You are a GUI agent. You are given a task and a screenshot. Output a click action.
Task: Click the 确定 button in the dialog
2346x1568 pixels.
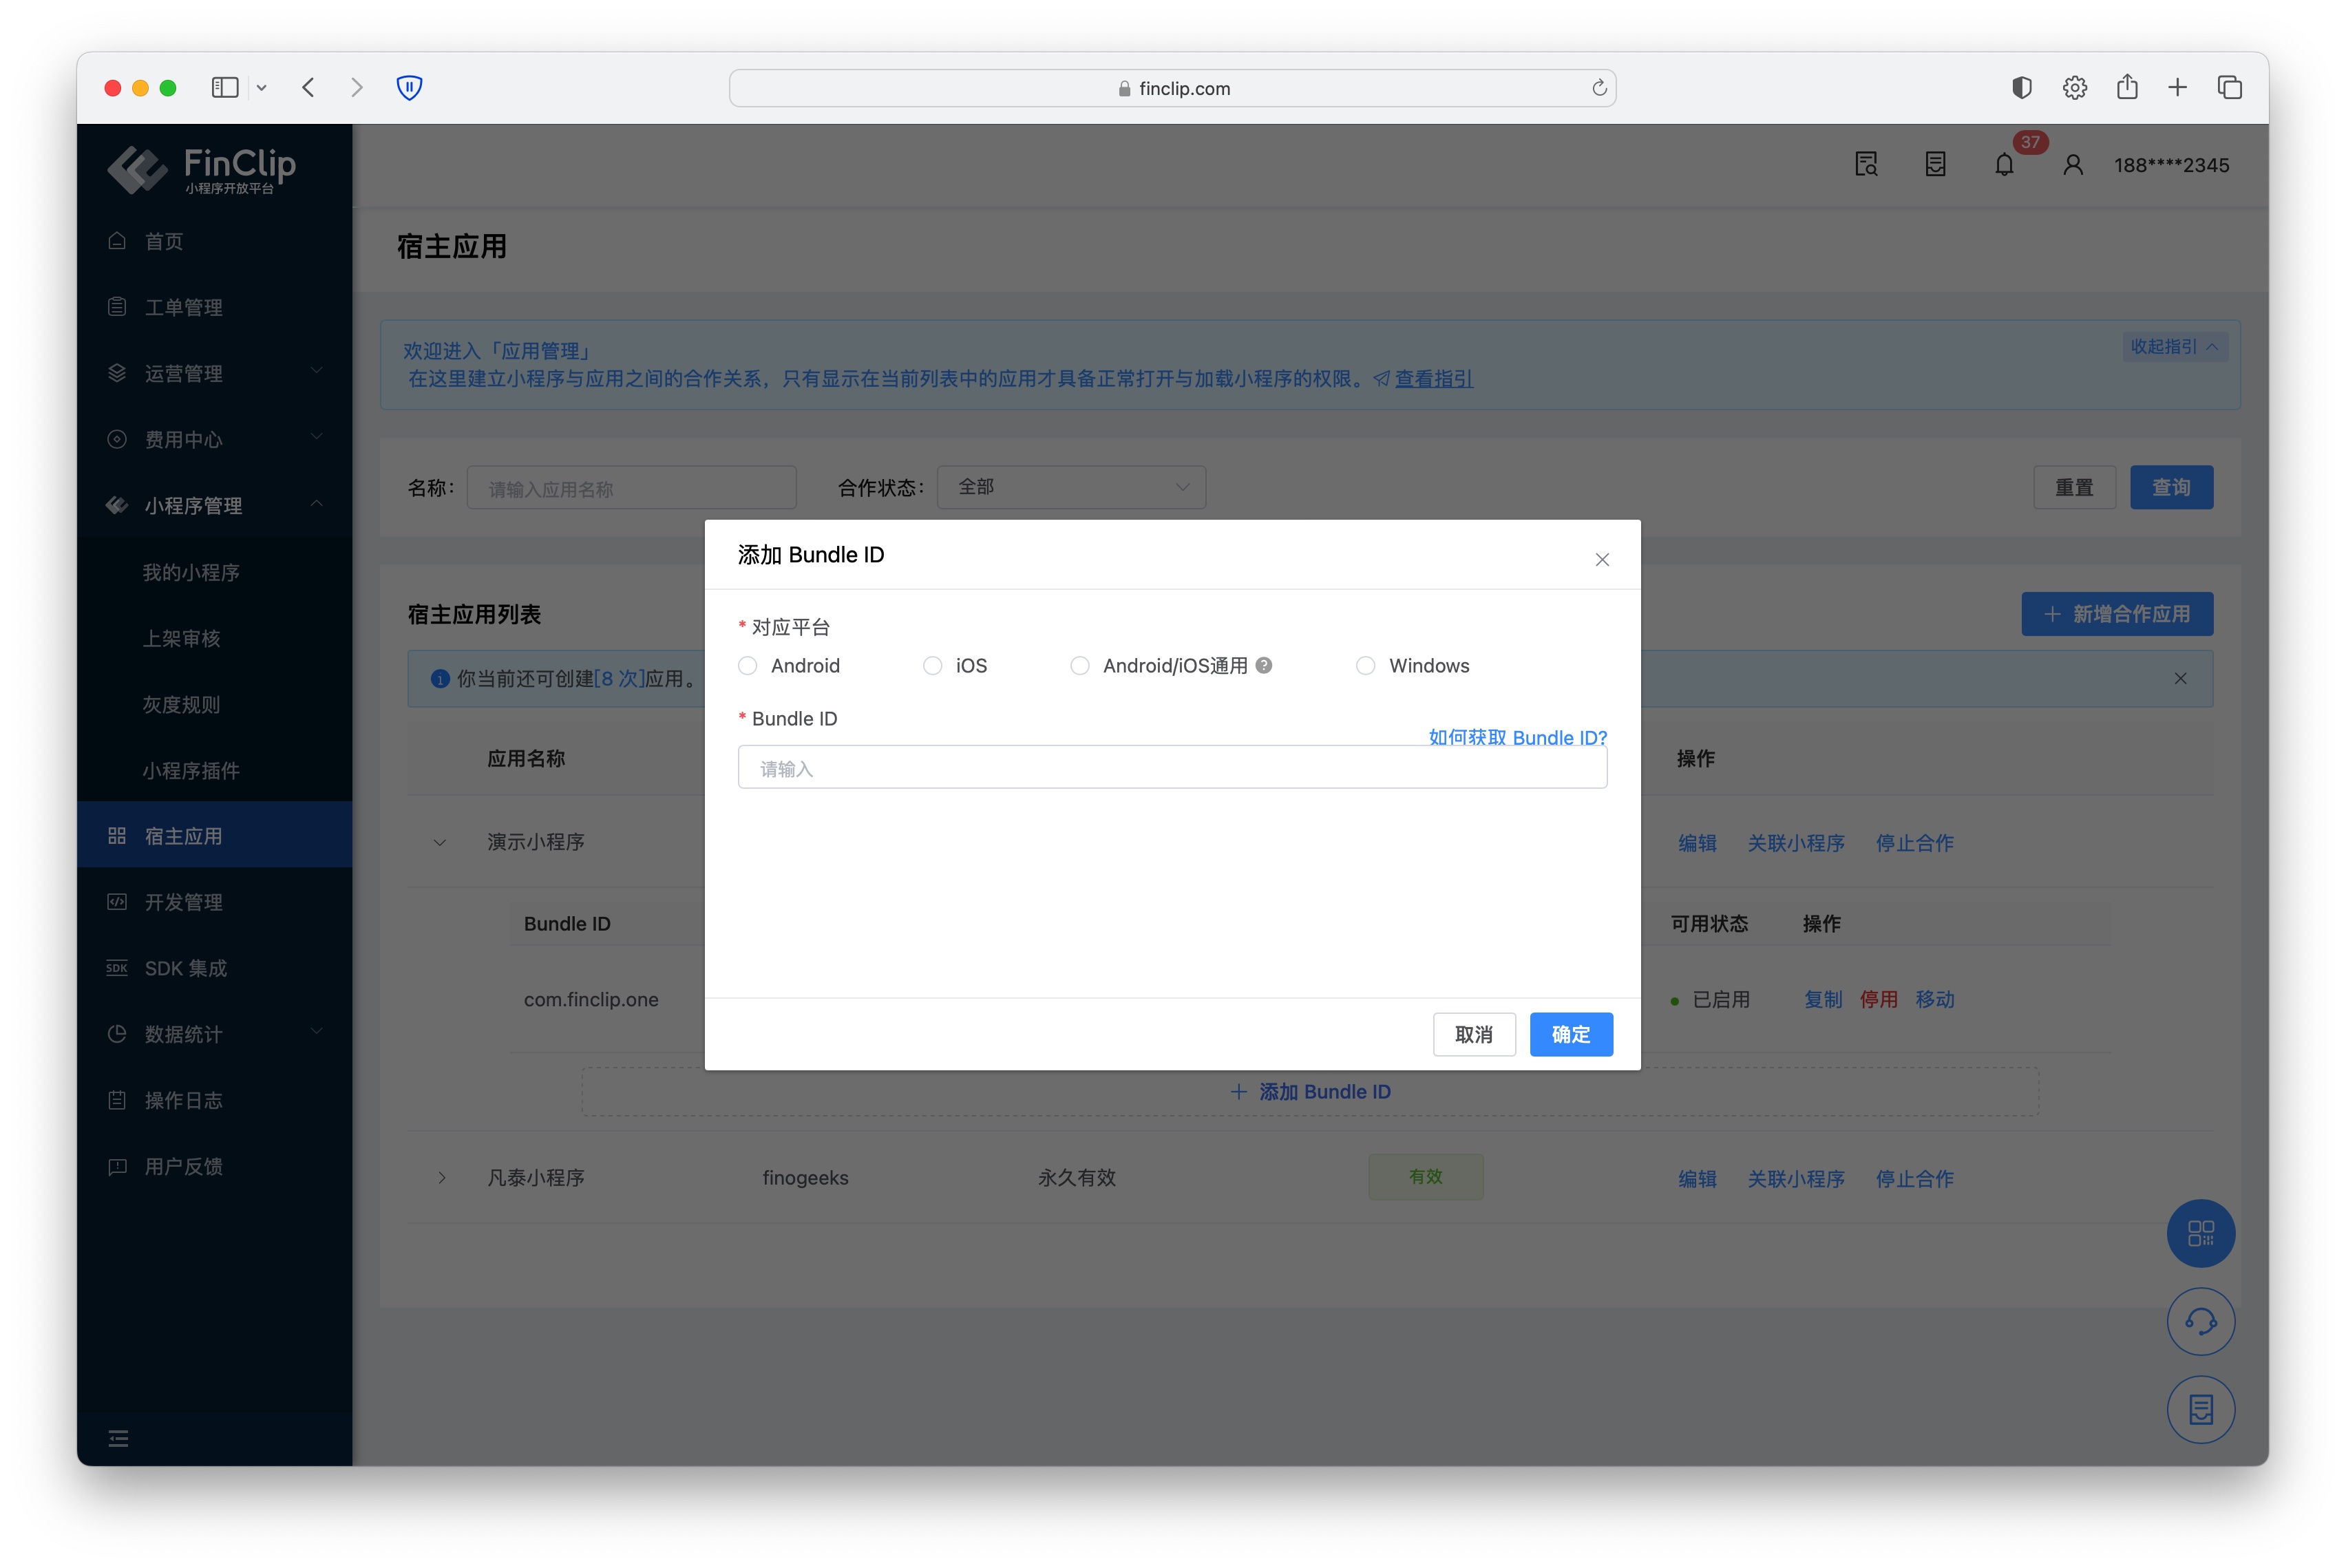pyautogui.click(x=1570, y=1034)
